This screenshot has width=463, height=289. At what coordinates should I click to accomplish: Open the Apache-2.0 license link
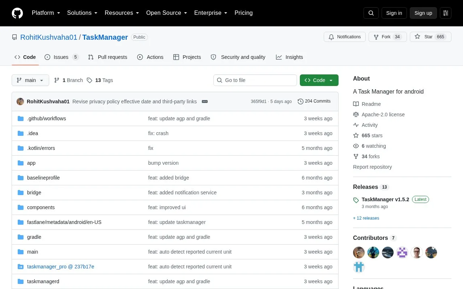379,115
